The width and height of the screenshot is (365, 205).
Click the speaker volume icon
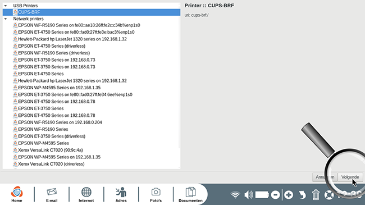248,195
